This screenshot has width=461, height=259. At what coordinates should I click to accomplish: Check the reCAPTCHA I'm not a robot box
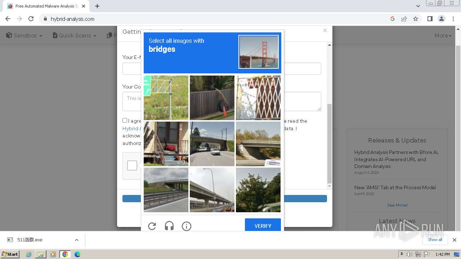pyautogui.click(x=132, y=165)
